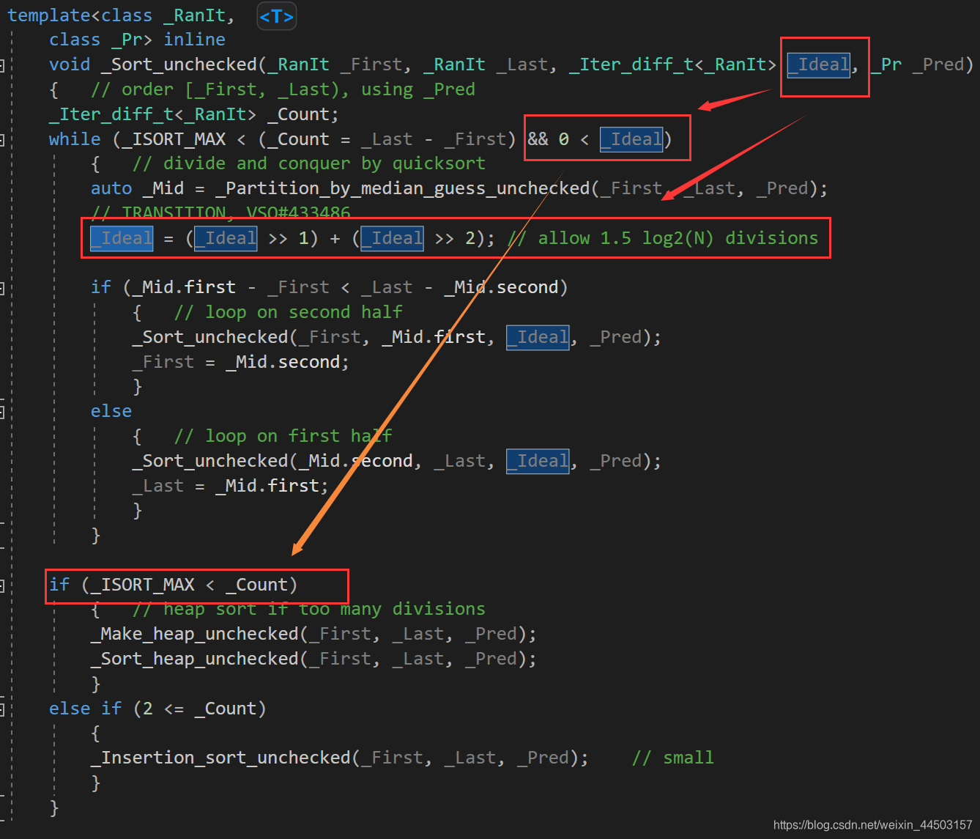Collapse the _Sort_unchecked function outlining marker
Image resolution: width=980 pixels, height=839 pixels.
click(x=2, y=66)
